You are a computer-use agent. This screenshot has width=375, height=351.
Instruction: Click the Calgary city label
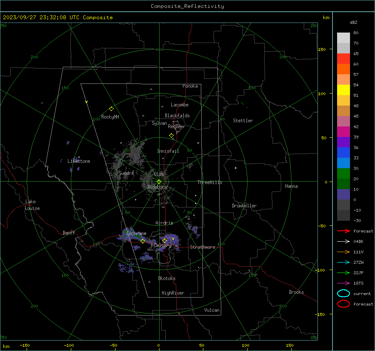[x=162, y=245]
